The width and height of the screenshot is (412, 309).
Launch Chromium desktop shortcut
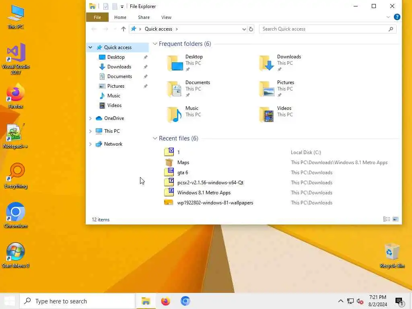(x=16, y=215)
